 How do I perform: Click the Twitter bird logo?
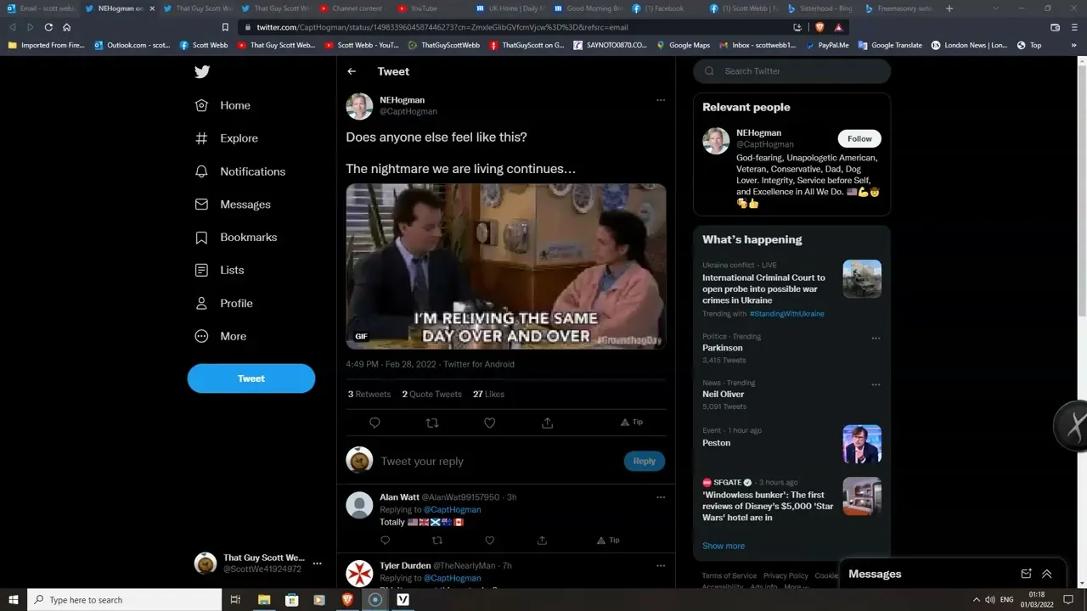[201, 72]
